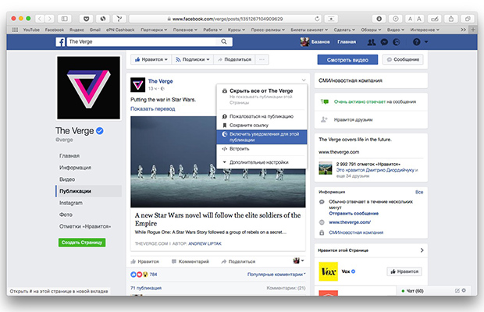Click the new chat message icon

tap(457, 290)
